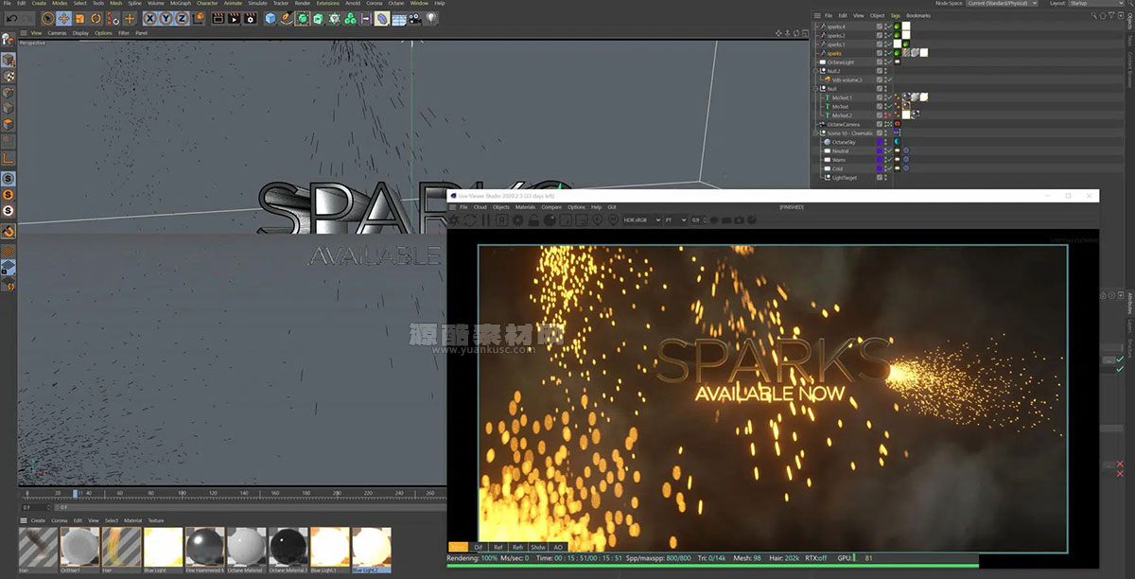Switch to the Takes tab on the right panel

(x=1128, y=43)
